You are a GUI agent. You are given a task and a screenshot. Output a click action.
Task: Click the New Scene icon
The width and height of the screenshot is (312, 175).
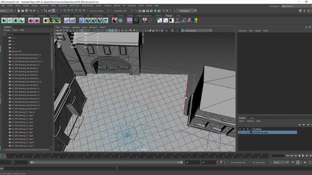click(x=19, y=11)
